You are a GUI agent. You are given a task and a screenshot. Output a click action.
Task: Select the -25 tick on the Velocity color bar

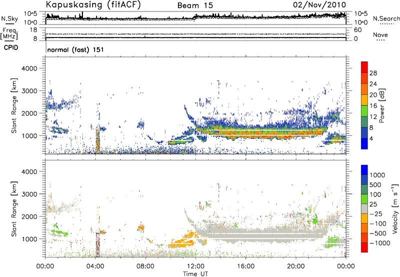pyautogui.click(x=376, y=214)
